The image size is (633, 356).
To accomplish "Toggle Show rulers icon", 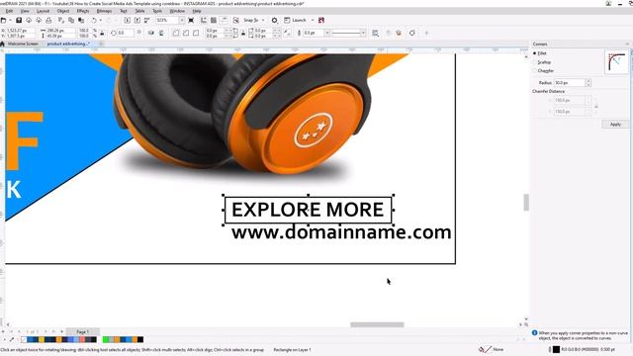I will pos(204,20).
